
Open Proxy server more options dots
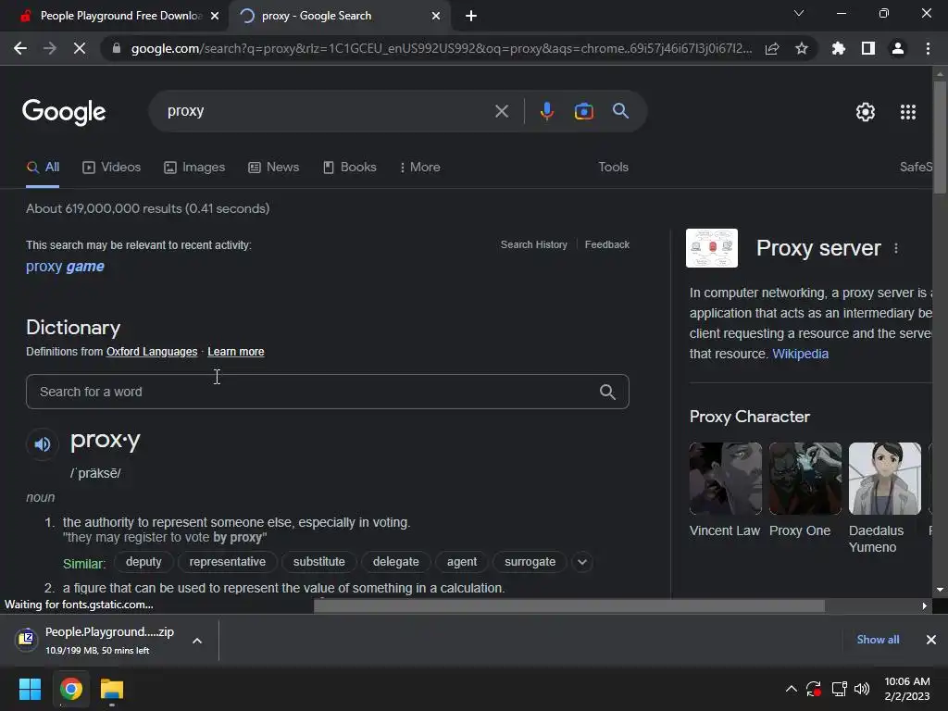[896, 248]
